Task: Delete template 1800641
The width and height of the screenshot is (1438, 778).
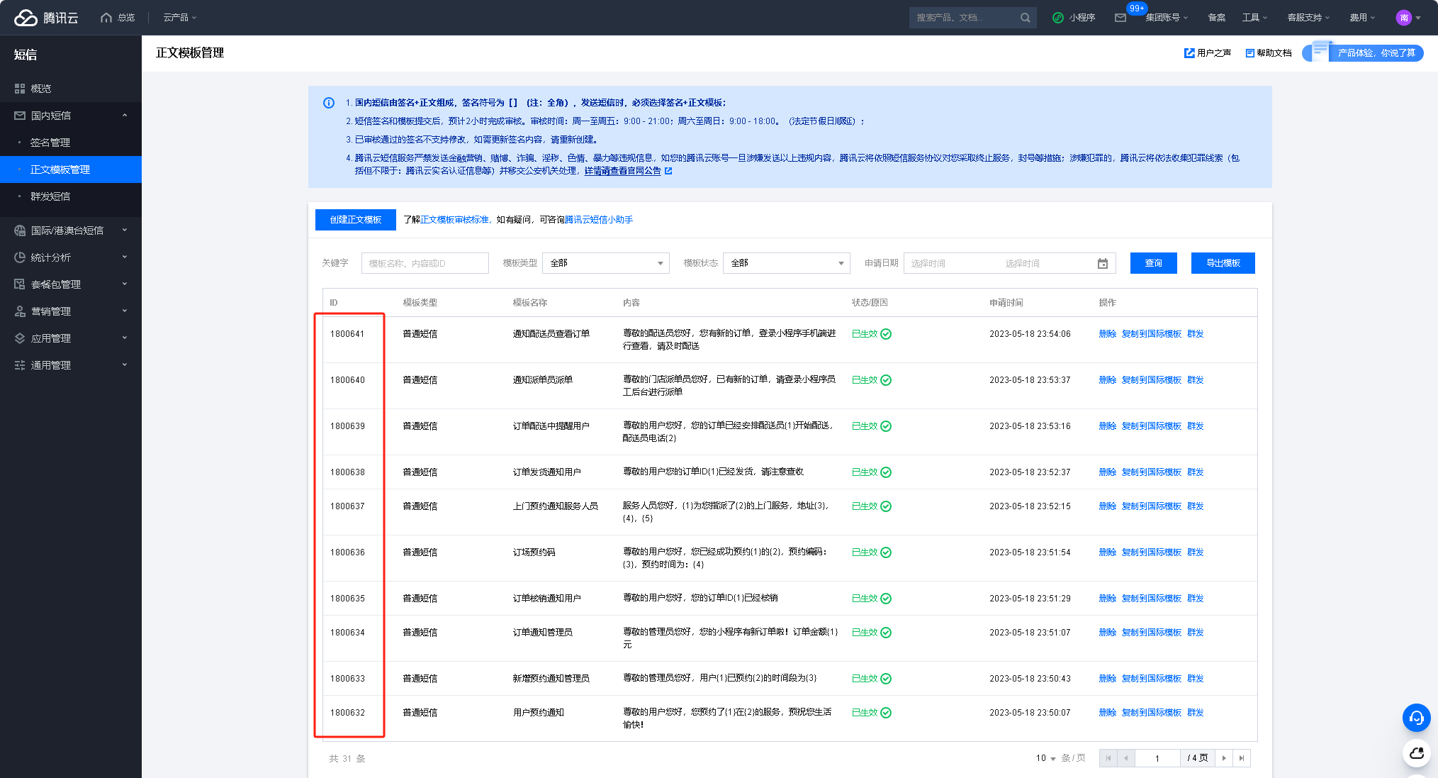Action: (x=1107, y=334)
